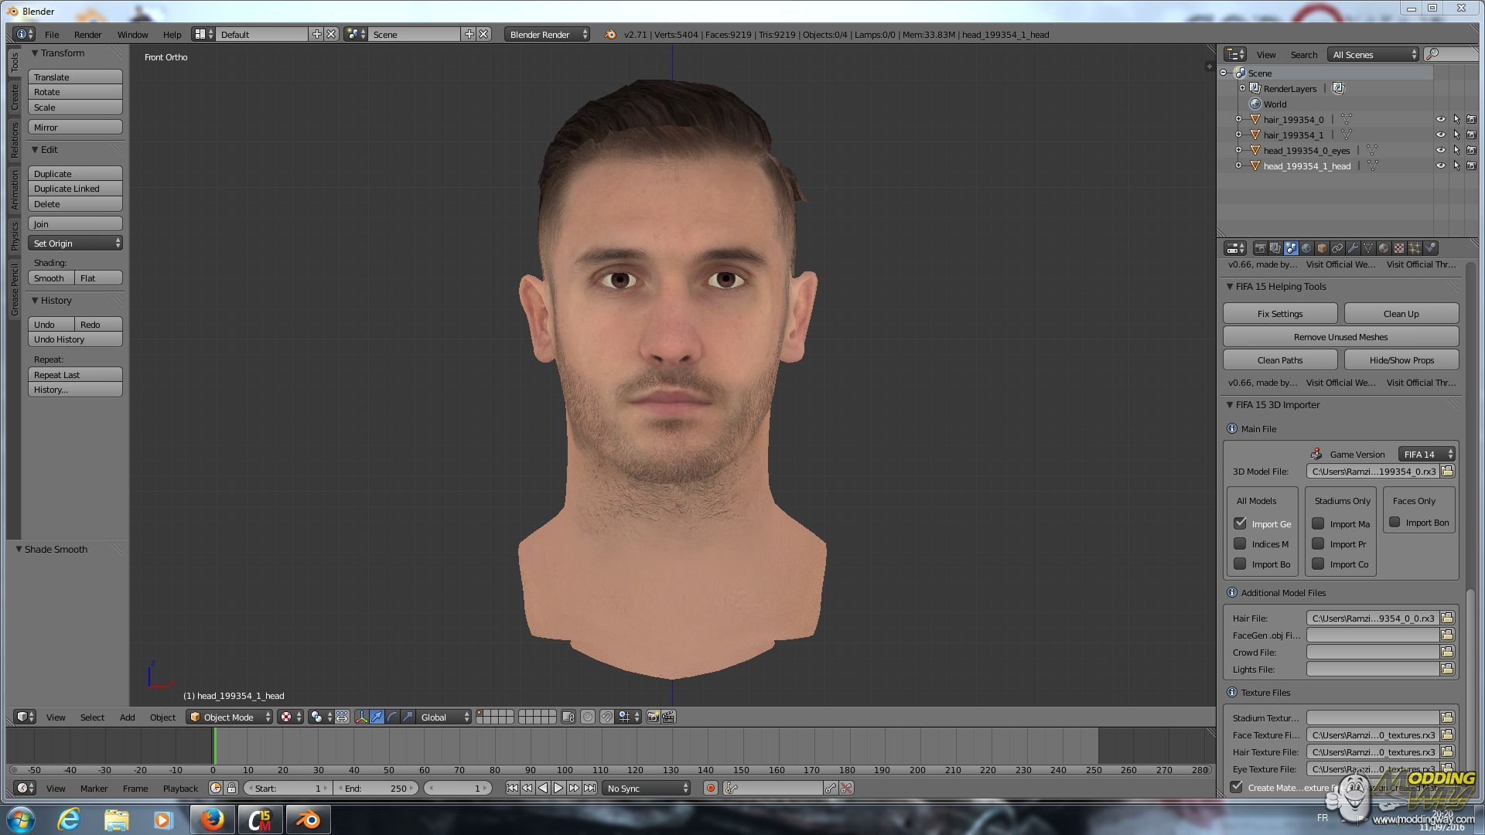Uncheck the Import Ge checkbox
The width and height of the screenshot is (1485, 835).
click(x=1240, y=523)
